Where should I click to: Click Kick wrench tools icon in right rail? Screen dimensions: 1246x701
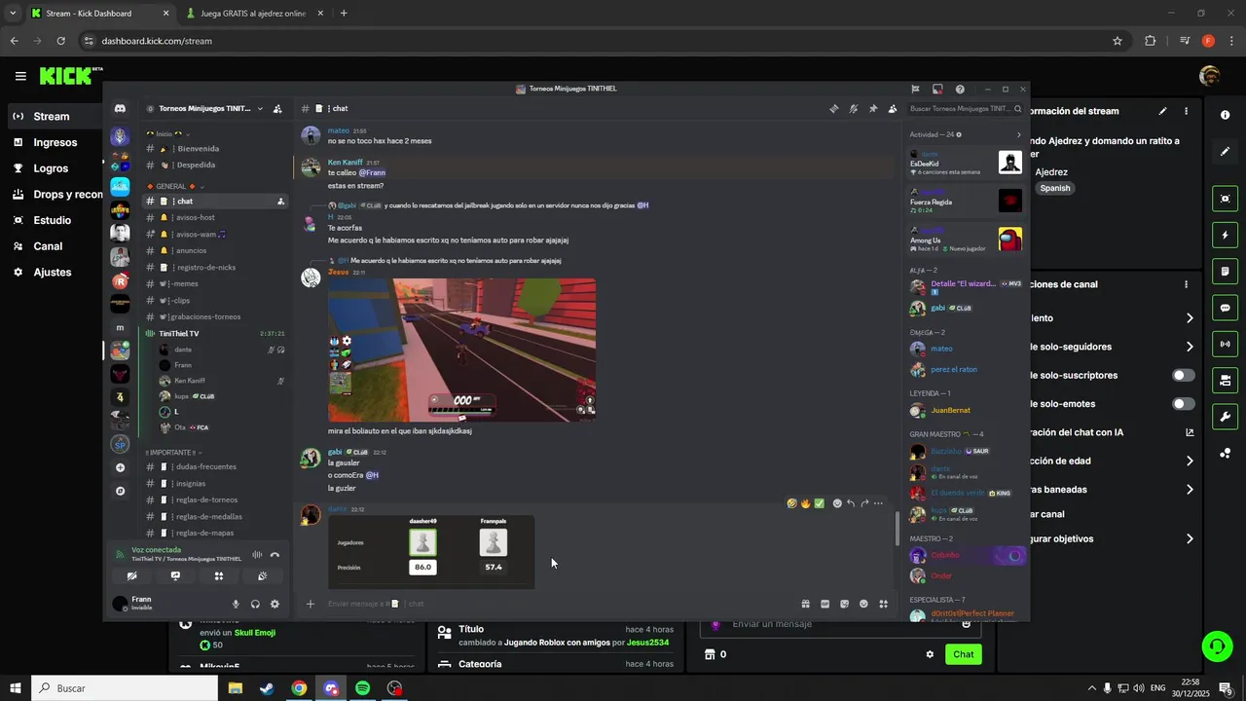coord(1225,417)
